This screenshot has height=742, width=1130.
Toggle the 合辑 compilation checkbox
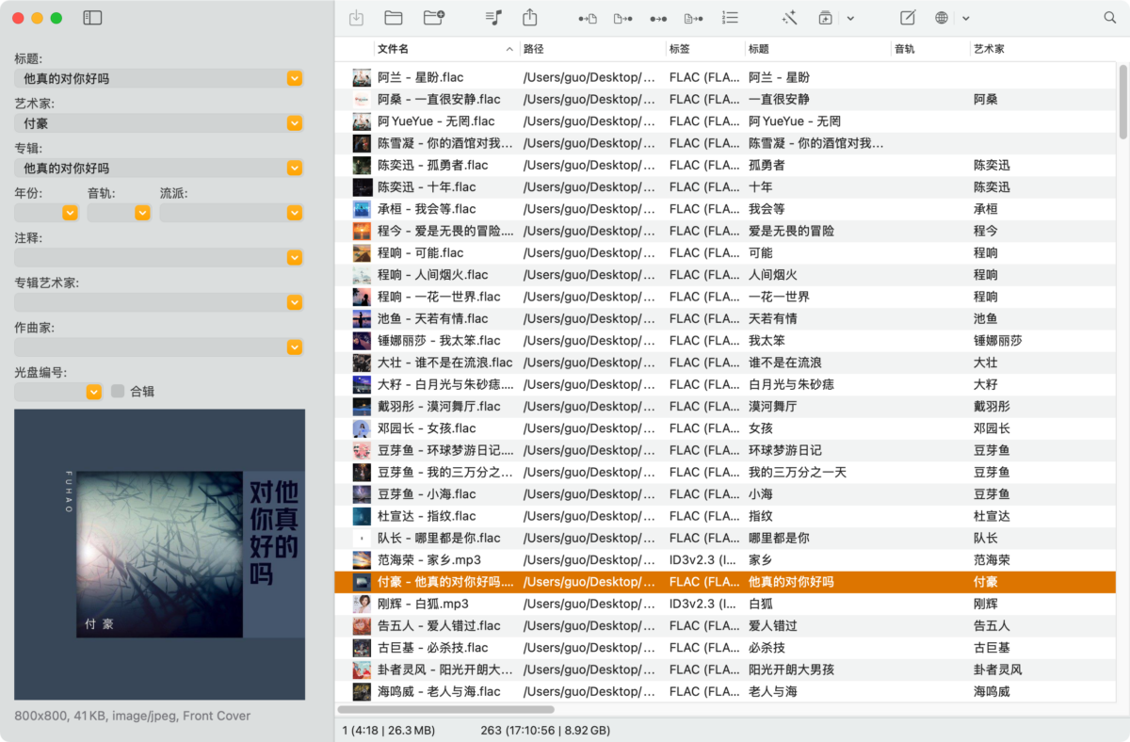118,392
